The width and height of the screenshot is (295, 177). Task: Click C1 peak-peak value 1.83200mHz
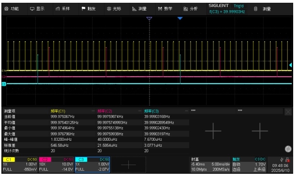click(x=61, y=139)
